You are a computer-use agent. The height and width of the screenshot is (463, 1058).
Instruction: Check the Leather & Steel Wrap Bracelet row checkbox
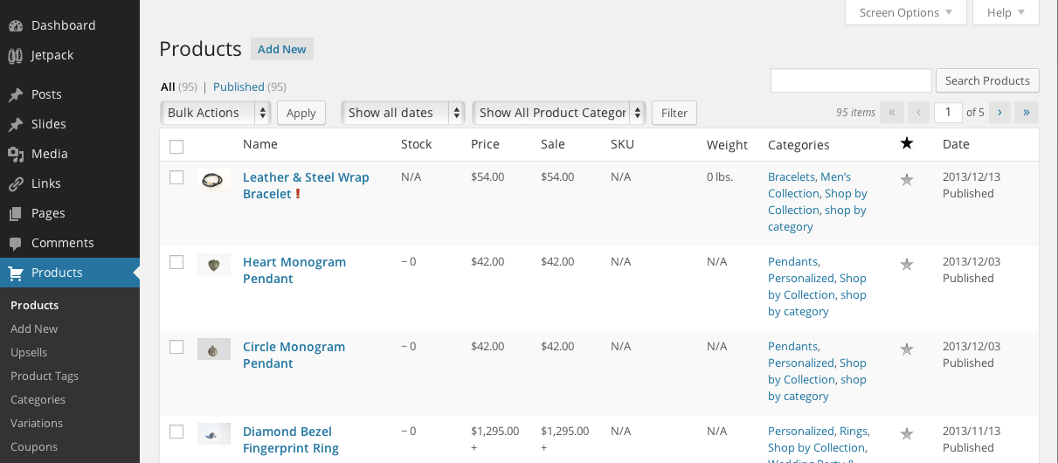coord(176,177)
